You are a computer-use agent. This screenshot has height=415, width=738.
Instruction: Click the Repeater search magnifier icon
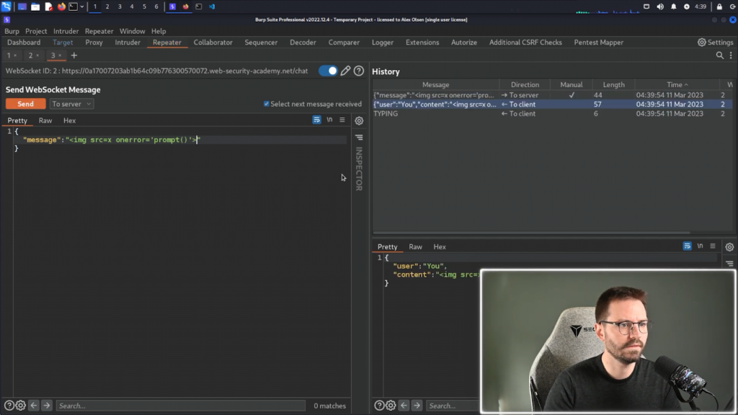[719, 55]
